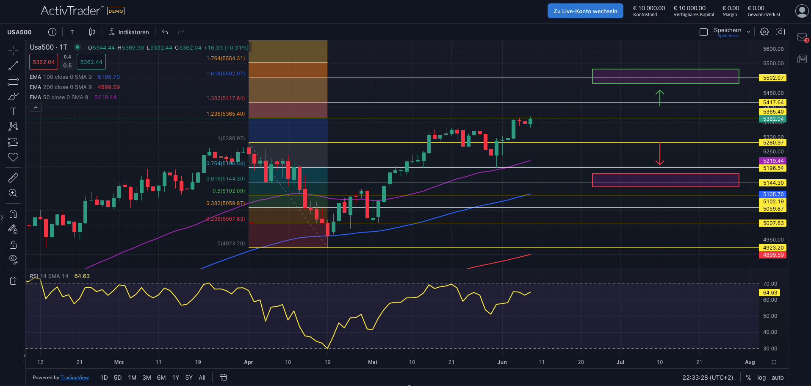Expand the Speichern dropdown chevron
Image resolution: width=811 pixels, height=386 pixels.
(748, 31)
